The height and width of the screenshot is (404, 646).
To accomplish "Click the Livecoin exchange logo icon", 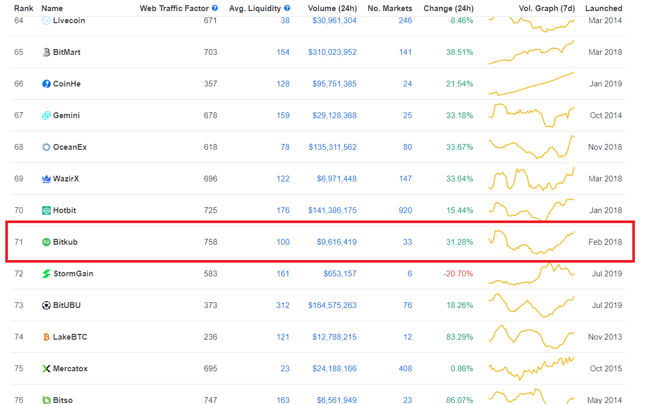I will [46, 21].
